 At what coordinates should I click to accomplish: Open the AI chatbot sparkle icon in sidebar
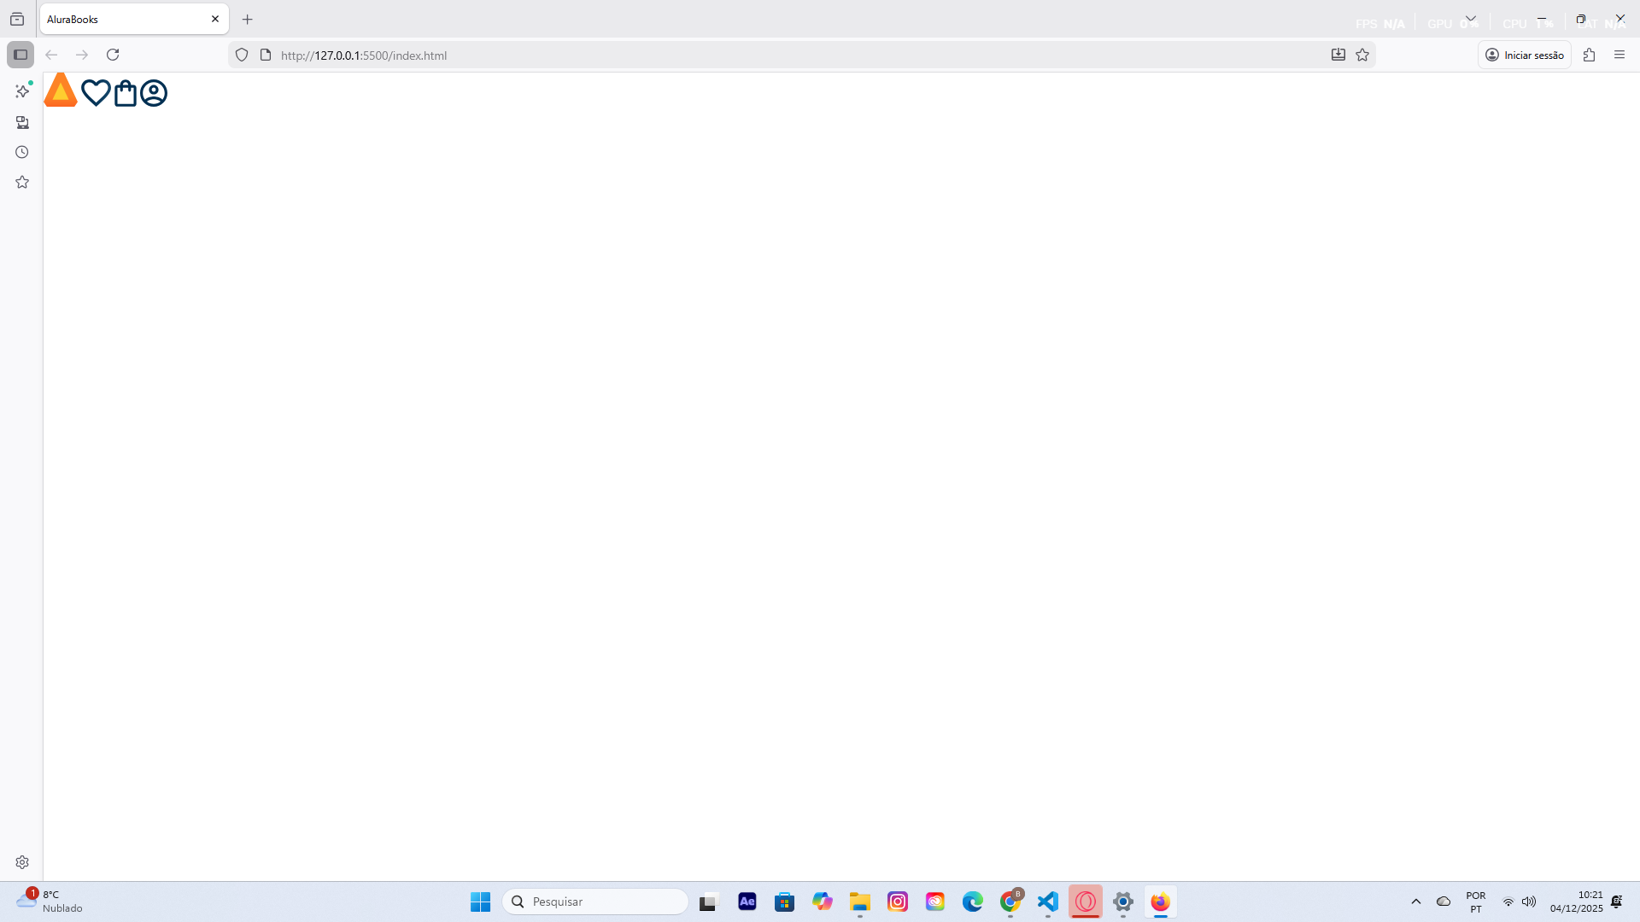[21, 90]
